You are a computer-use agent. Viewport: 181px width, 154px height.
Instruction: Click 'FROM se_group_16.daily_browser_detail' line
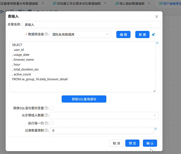point(40,79)
